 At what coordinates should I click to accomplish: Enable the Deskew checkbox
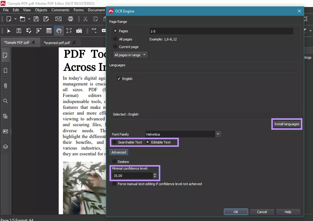coord(114,161)
